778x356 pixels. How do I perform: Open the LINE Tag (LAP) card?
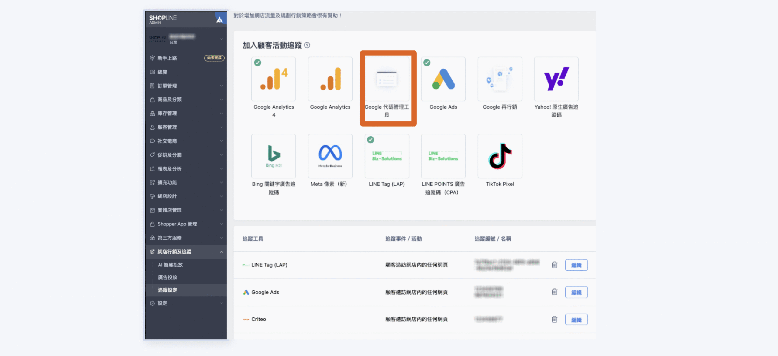[387, 156]
